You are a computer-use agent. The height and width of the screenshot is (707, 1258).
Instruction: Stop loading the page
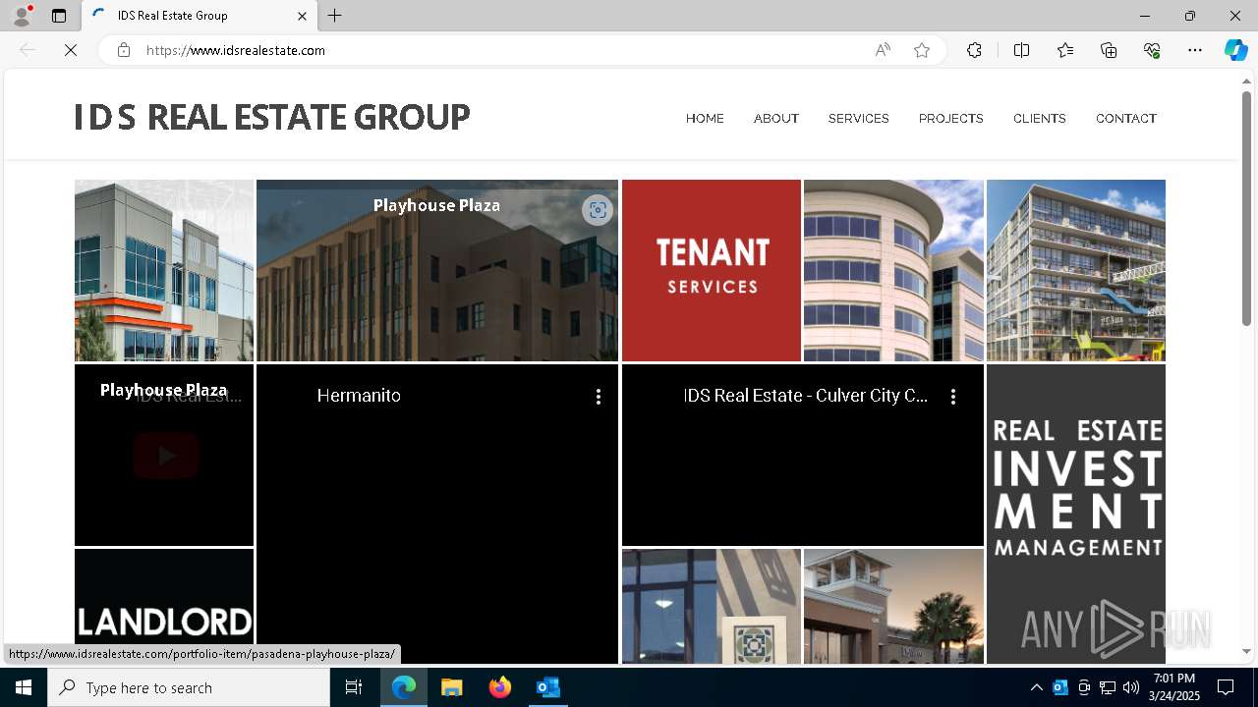pyautogui.click(x=71, y=50)
